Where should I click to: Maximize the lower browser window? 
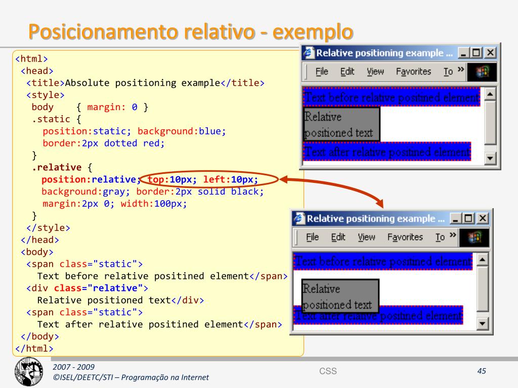(x=468, y=218)
